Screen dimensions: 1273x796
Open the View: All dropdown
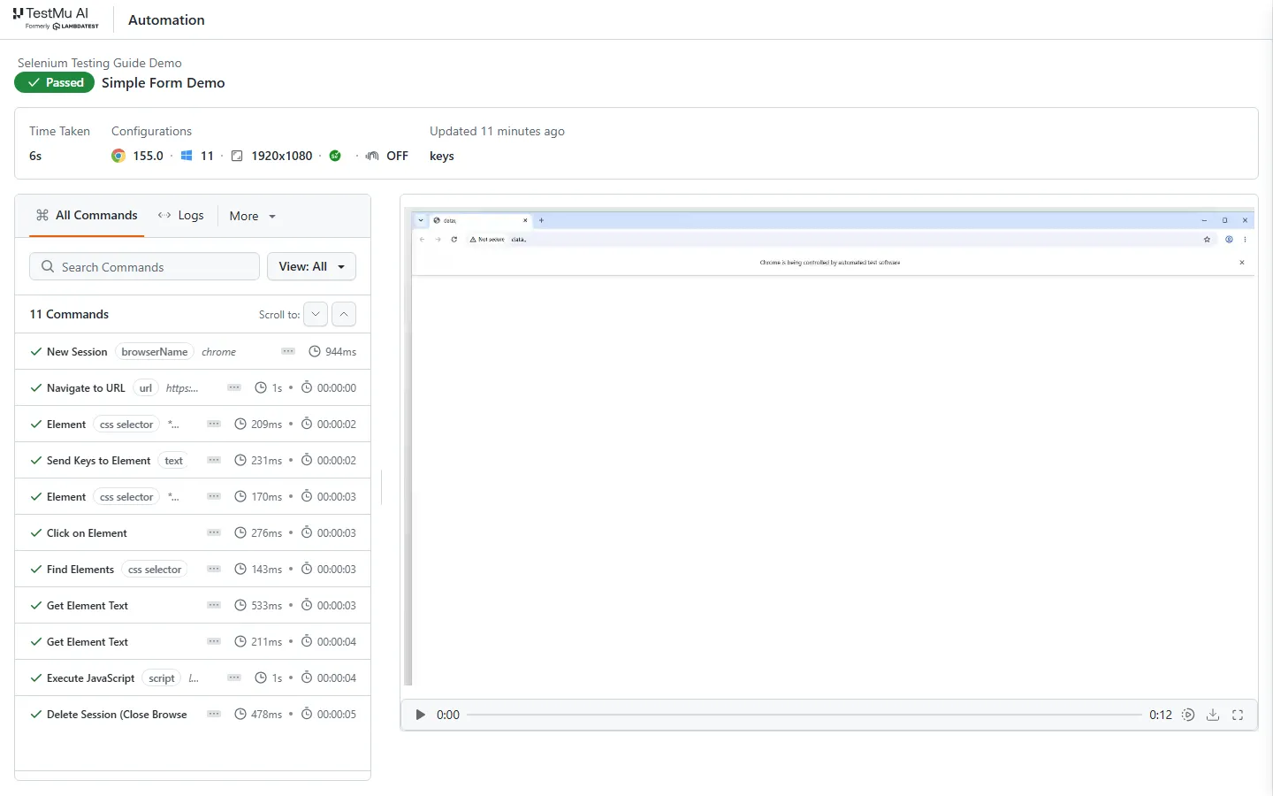click(311, 266)
